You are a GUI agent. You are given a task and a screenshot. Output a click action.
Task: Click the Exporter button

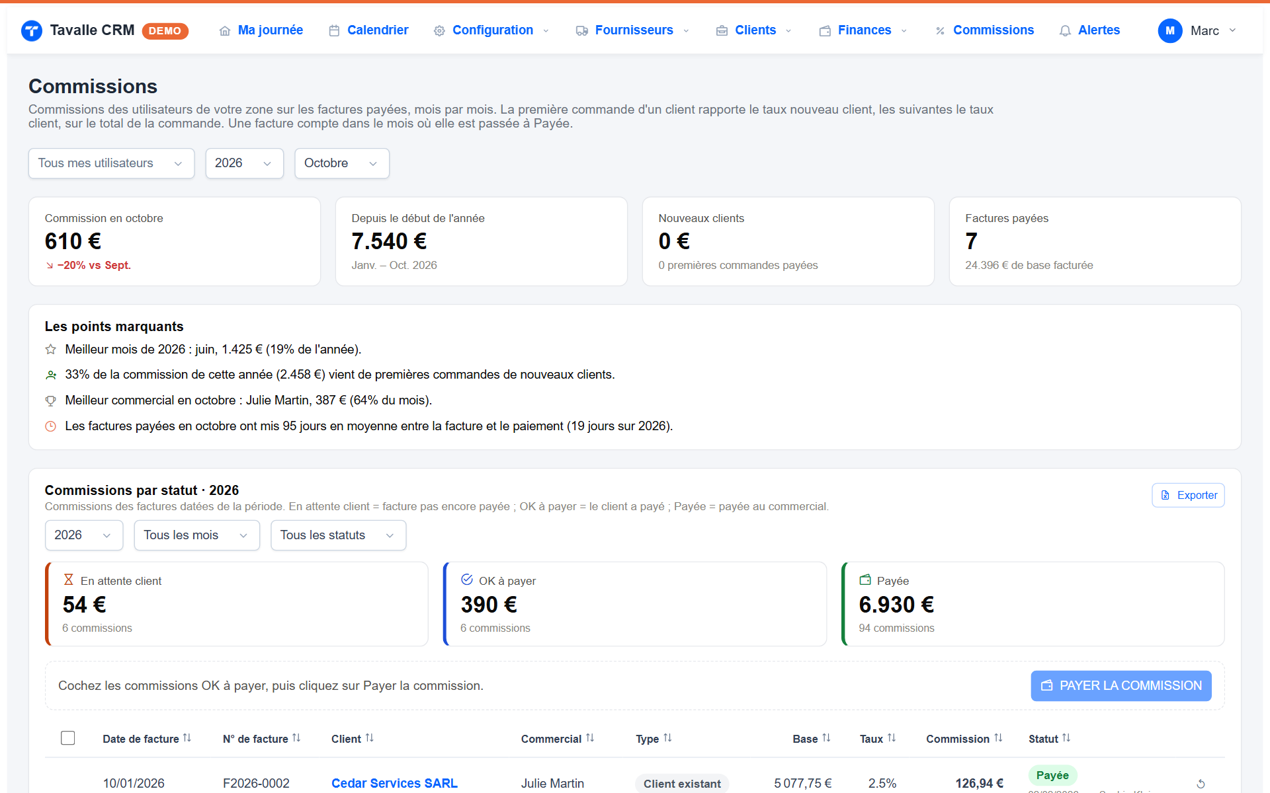[x=1188, y=496]
